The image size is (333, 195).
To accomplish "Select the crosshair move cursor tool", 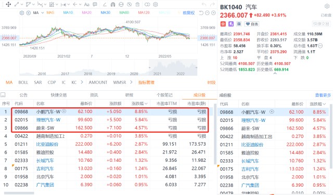I will tap(8, 4).
